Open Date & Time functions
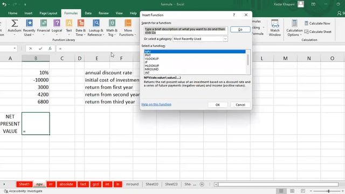The width and height of the screenshot is (345, 194). click(80, 27)
